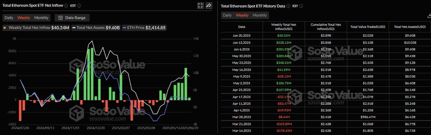Select the -$82.47M weekly outflow value
431x135 pixels.
coord(284,103)
